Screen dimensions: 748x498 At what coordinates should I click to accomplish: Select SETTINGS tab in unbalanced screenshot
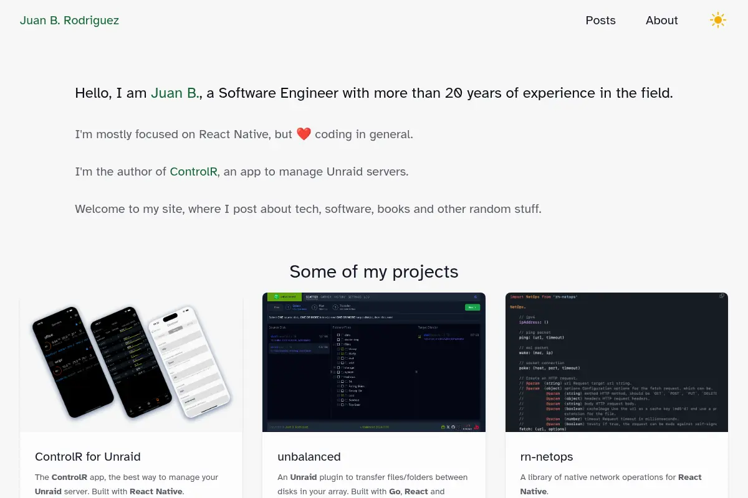pos(355,297)
